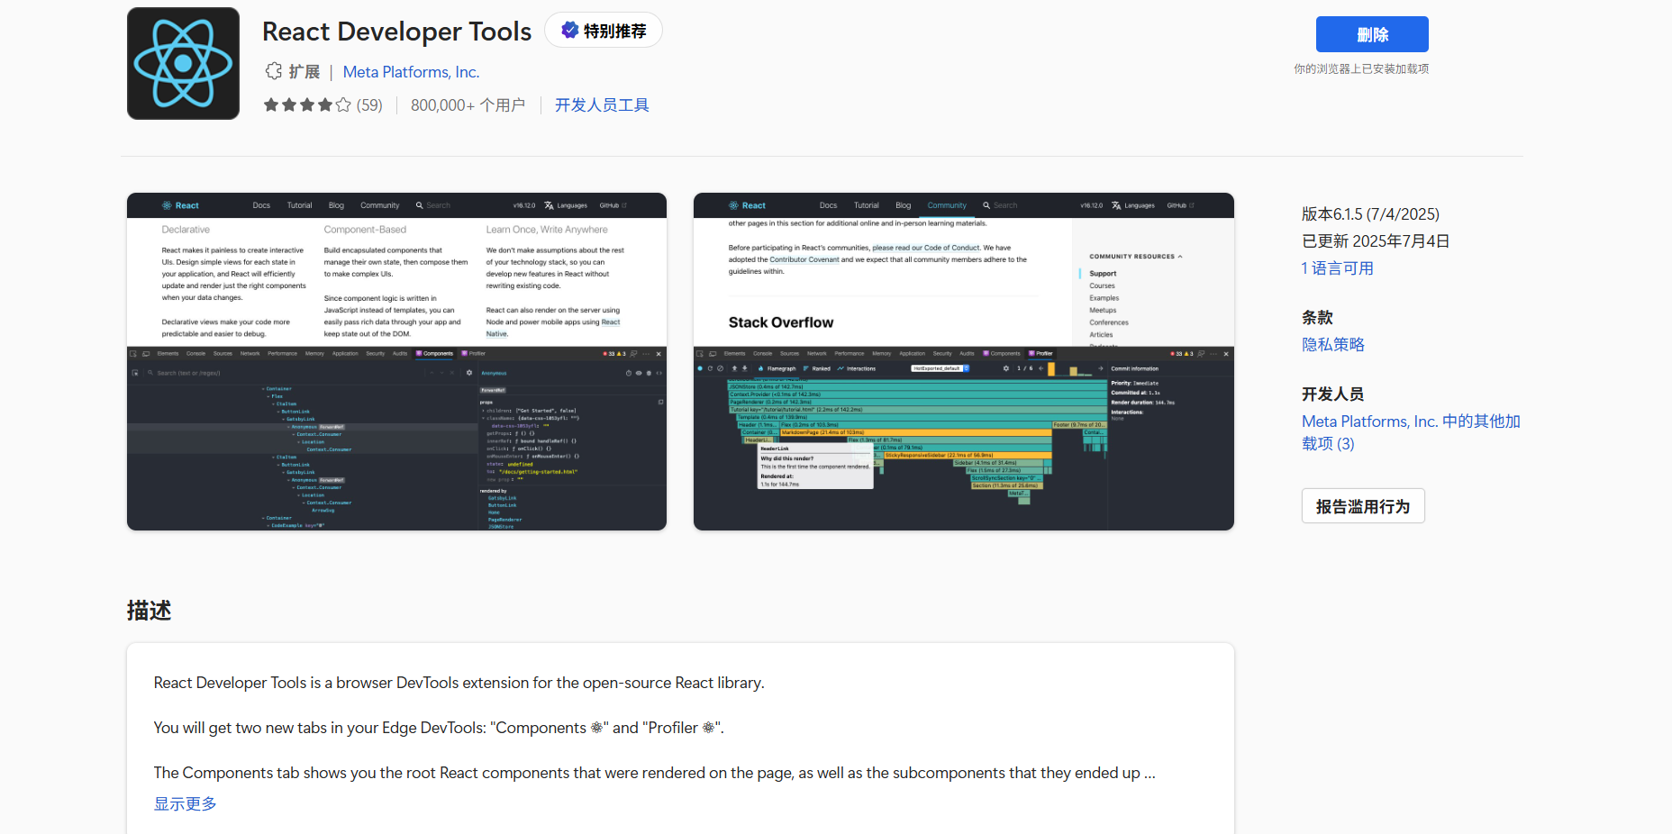Expand description with show more link

pos(186,803)
